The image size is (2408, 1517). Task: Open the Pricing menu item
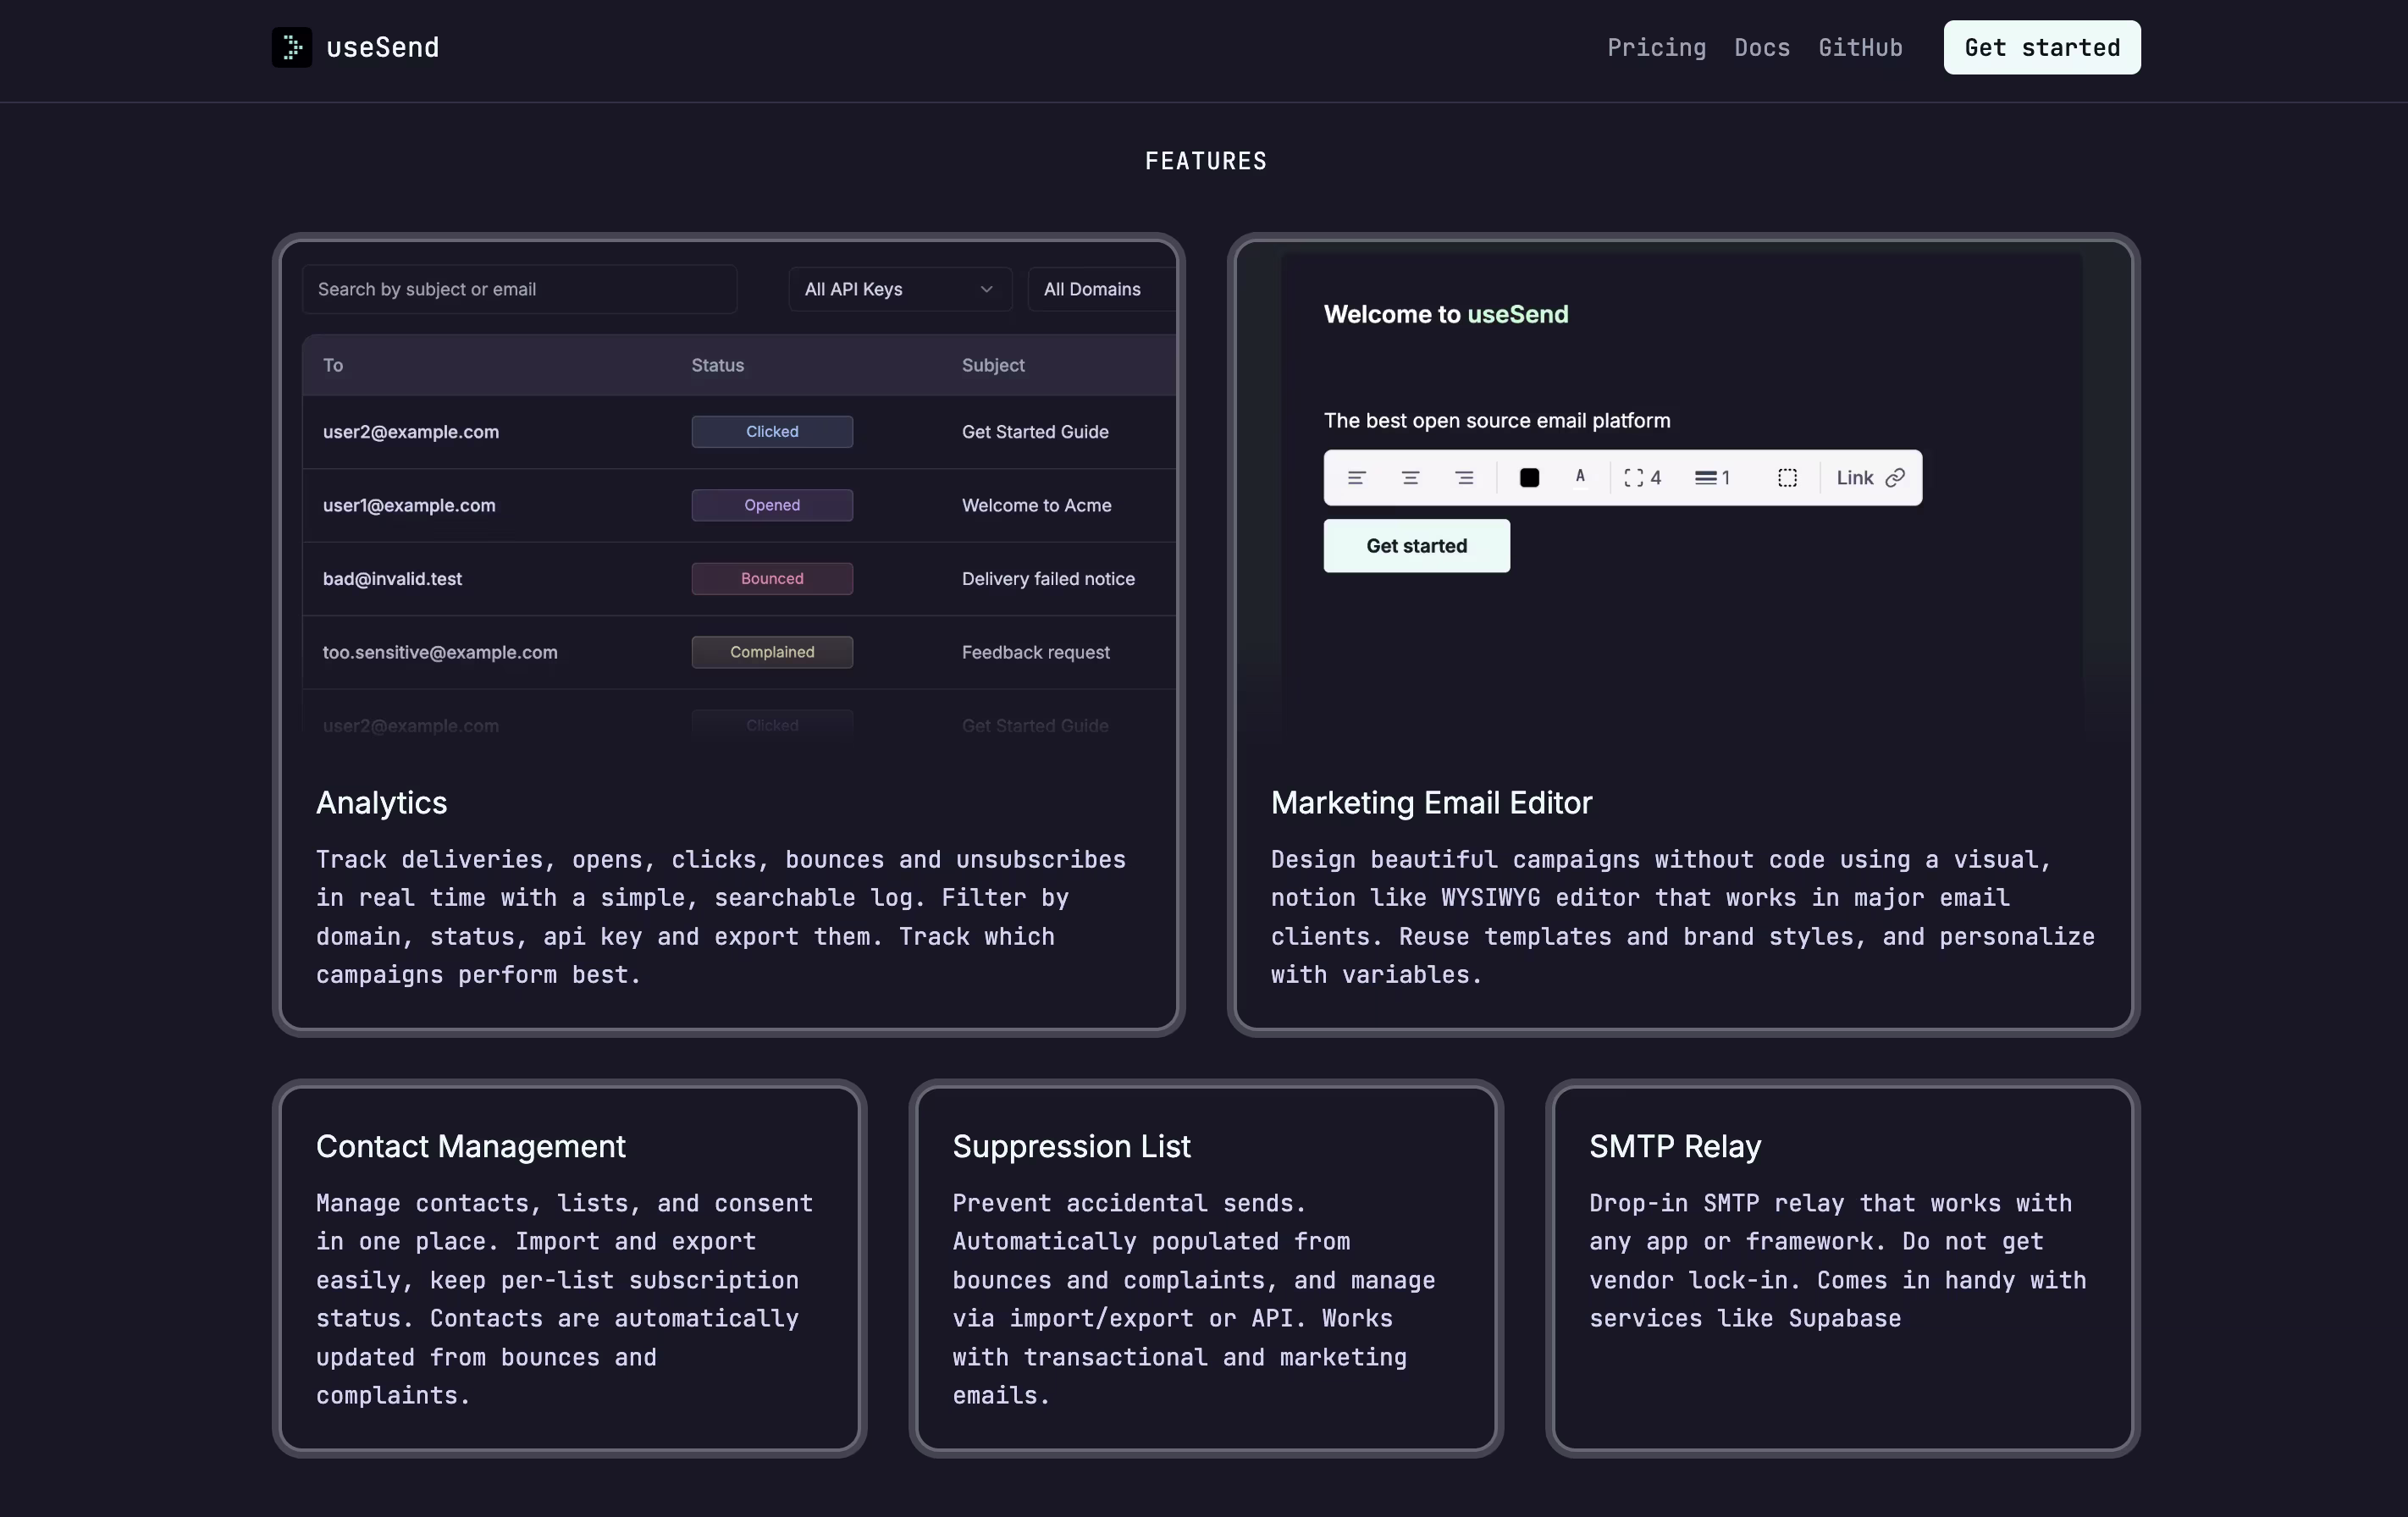(1655, 47)
